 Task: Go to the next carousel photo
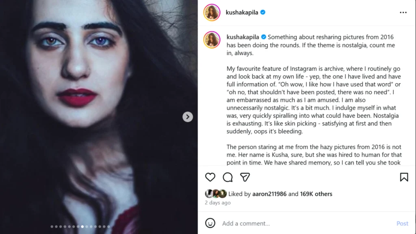pos(187,117)
